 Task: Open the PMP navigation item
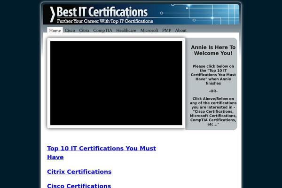pos(166,31)
